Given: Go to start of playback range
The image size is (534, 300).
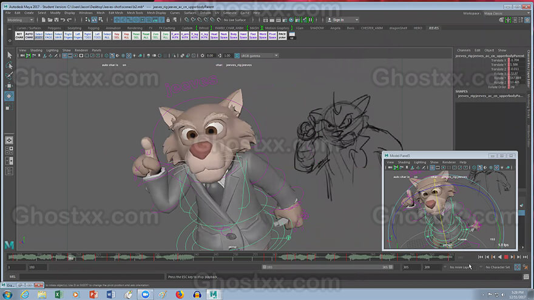Looking at the screenshot, I should point(480,258).
